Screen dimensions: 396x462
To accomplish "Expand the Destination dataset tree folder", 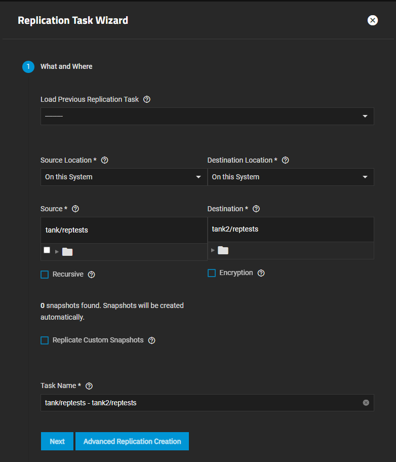I will pos(213,250).
